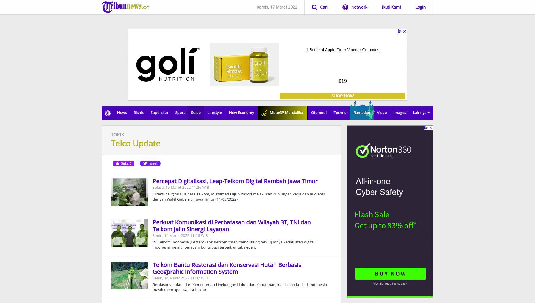This screenshot has height=303, width=535.
Task: Expand the Lainnya dropdown menu
Action: coord(421,113)
